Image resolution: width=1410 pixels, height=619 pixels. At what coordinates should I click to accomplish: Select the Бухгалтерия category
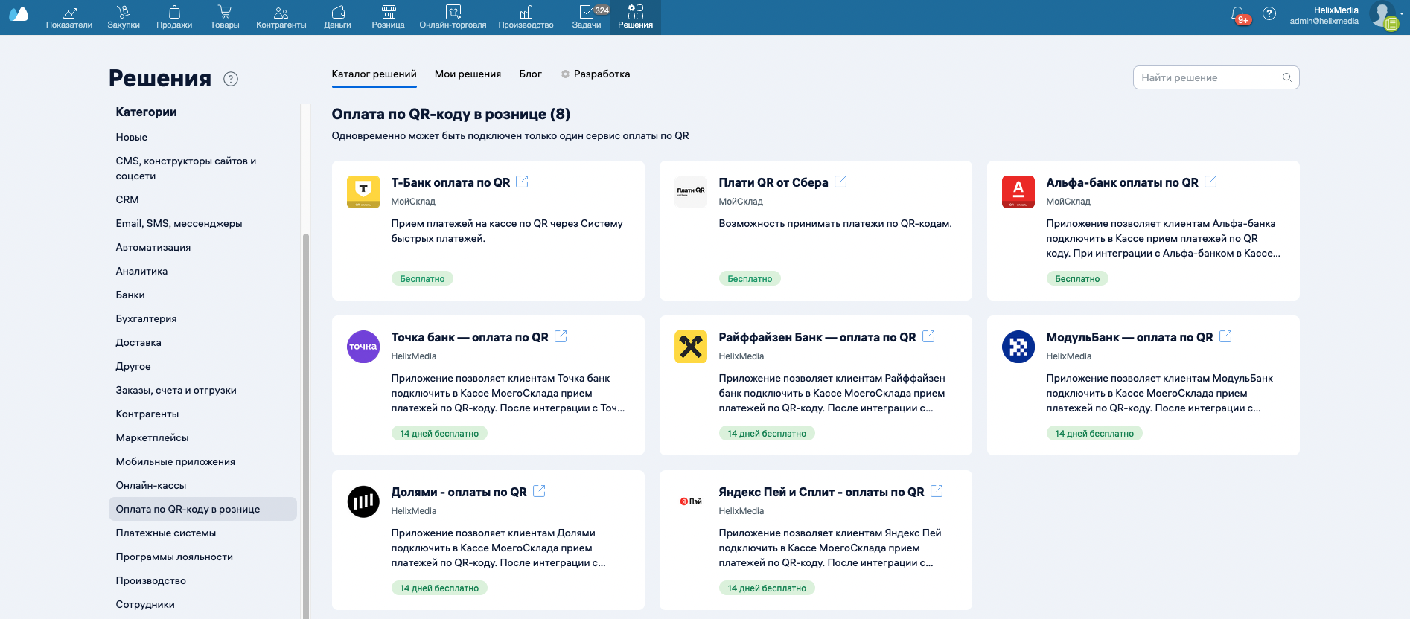tap(146, 319)
